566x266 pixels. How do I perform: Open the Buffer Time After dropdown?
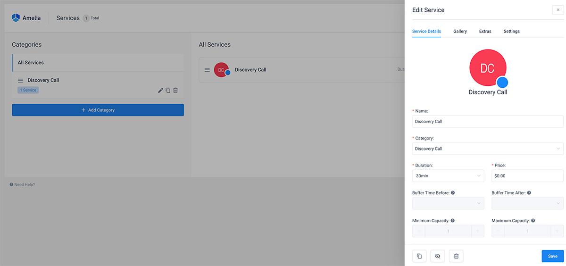527,203
